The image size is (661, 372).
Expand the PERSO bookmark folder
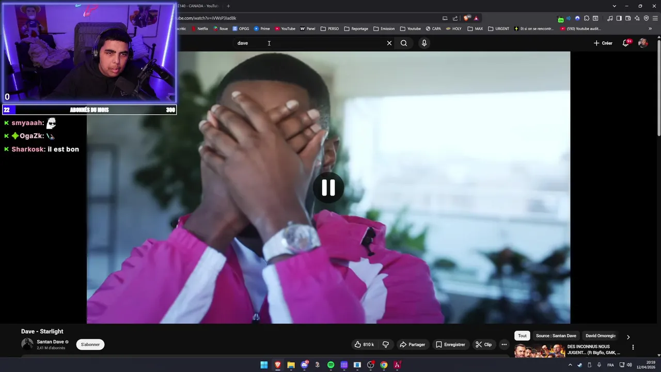(x=330, y=29)
